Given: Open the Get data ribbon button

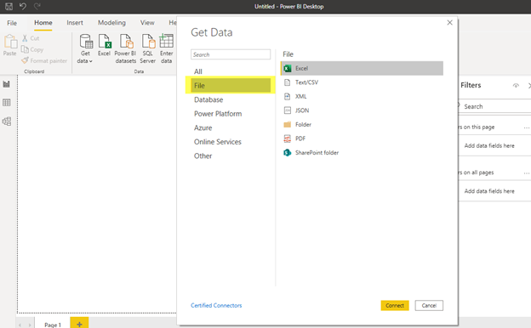Looking at the screenshot, I should [85, 48].
